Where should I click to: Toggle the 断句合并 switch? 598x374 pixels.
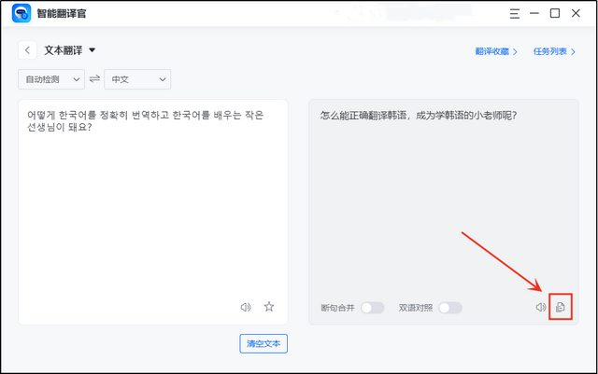point(373,308)
